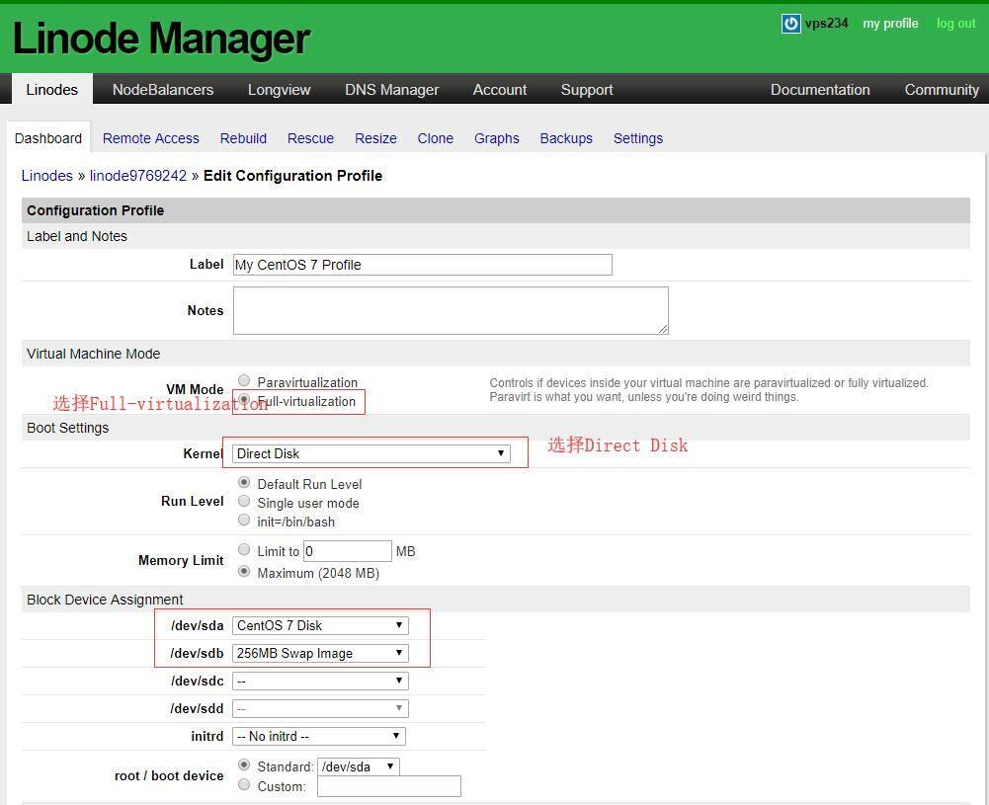
Task: Go to the Backups tab
Action: [566, 138]
